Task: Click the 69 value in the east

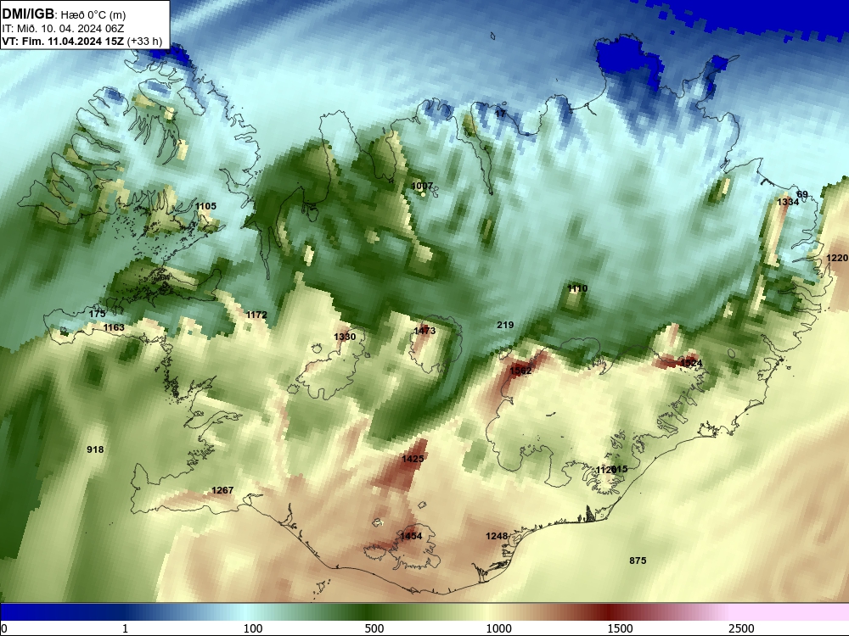Action: pos(802,194)
